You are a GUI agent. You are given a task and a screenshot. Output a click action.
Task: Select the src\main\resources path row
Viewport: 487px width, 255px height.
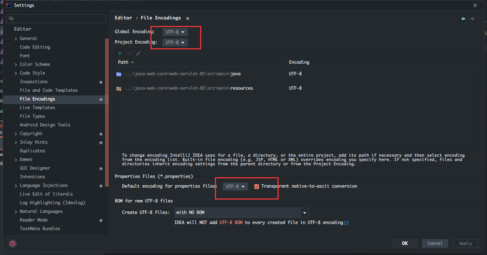(296, 88)
